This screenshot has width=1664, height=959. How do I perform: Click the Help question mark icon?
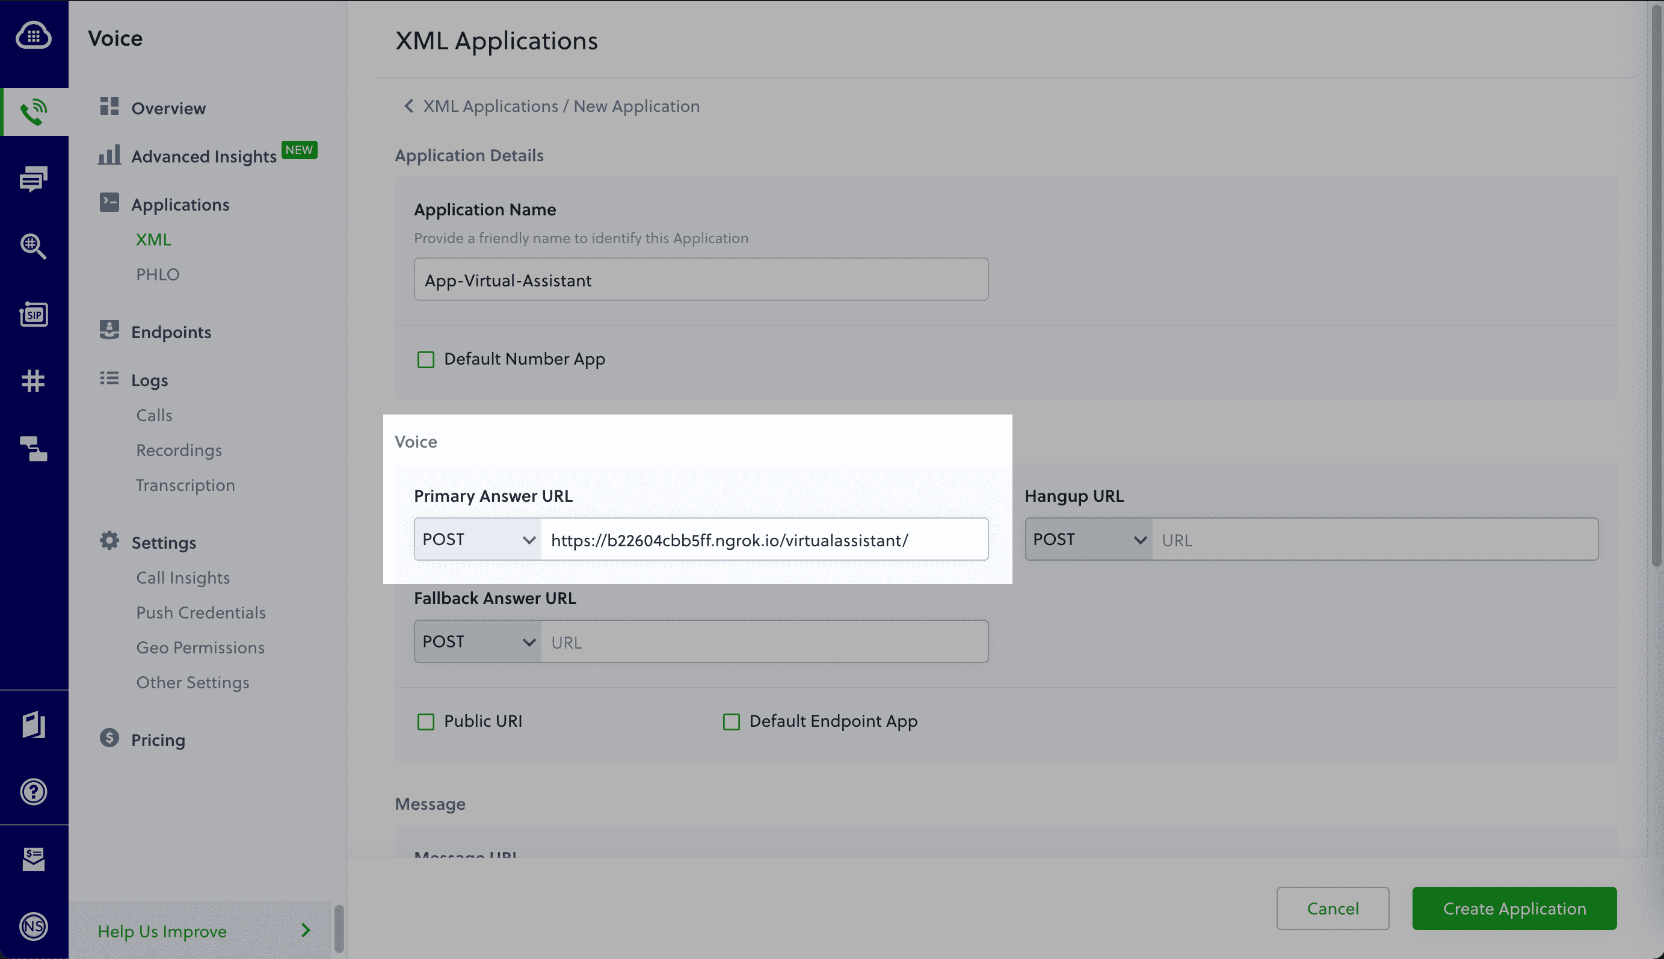(x=33, y=791)
